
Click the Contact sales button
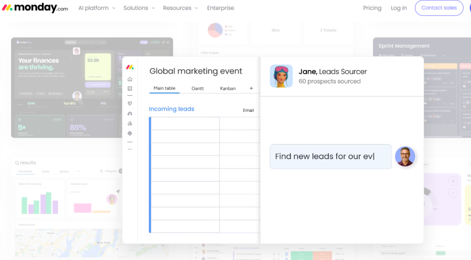tap(439, 8)
